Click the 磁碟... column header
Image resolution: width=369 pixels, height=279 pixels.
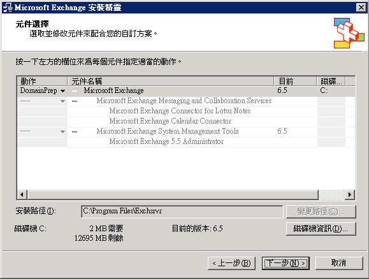click(x=331, y=81)
